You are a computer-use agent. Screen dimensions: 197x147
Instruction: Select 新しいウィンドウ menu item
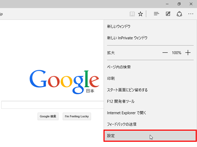coord(119,26)
